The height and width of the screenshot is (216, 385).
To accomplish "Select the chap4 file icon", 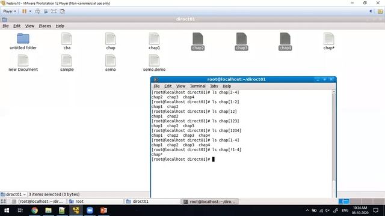I will [285, 38].
